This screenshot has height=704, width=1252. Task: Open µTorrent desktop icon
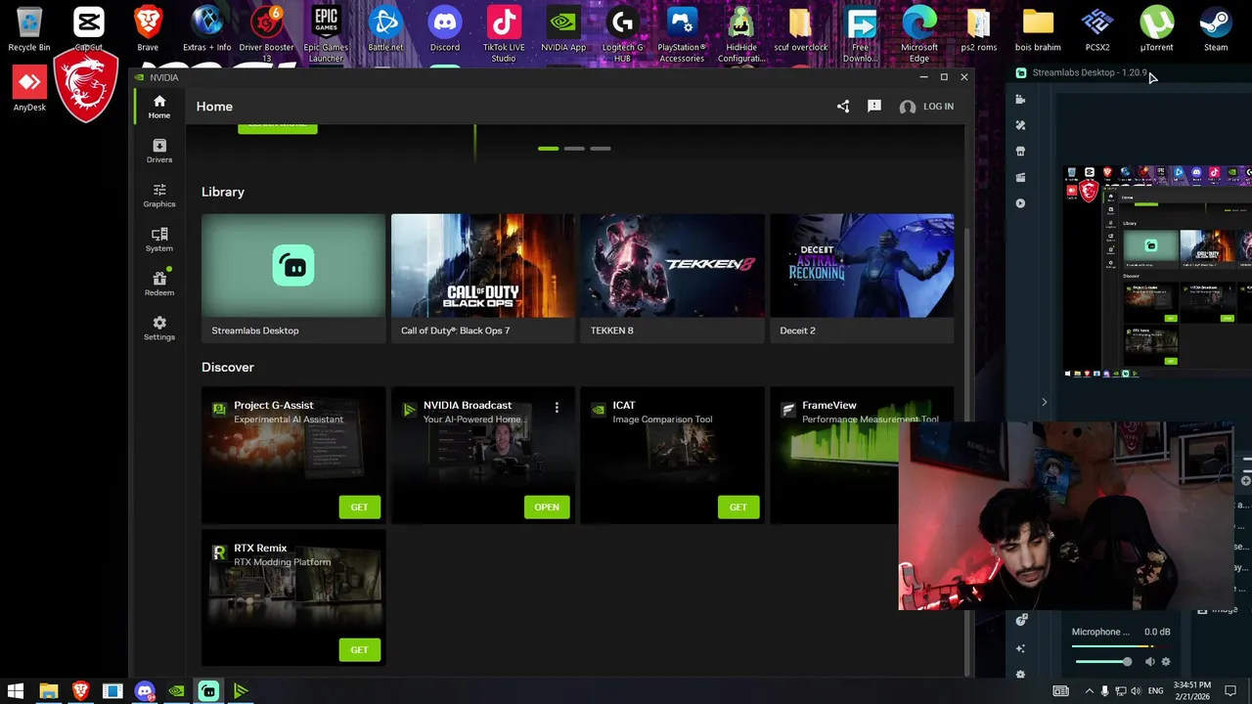click(x=1157, y=29)
